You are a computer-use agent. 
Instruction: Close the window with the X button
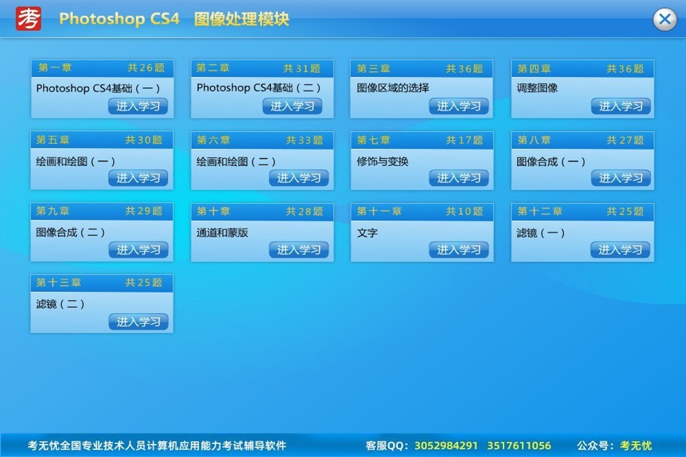click(x=664, y=19)
